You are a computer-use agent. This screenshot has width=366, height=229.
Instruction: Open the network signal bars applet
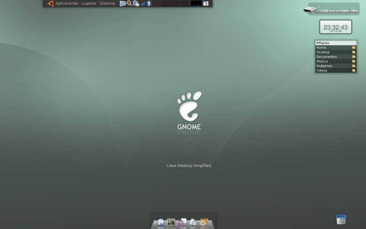click(x=143, y=3)
